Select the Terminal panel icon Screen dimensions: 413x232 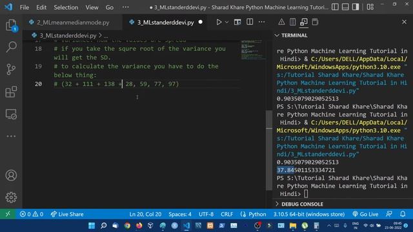click(304, 22)
